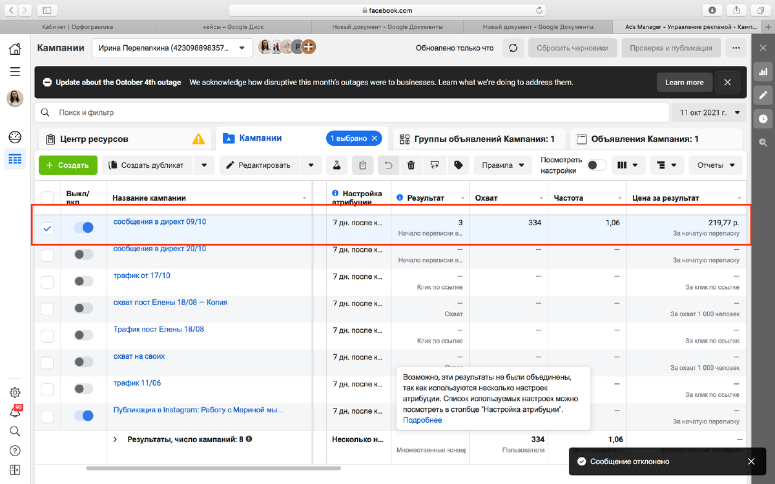This screenshot has height=484, width=775.
Task: Delete selected campaign with trash icon
Action: pos(411,165)
